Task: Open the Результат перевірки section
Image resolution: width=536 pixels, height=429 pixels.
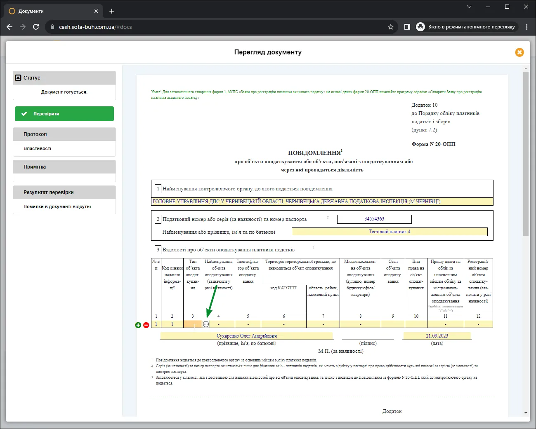Action: click(64, 192)
